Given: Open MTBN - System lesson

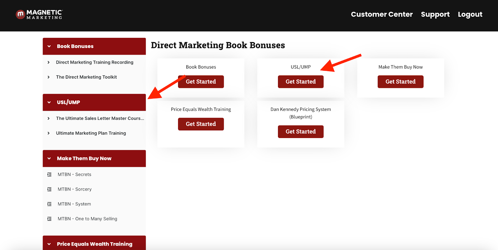Looking at the screenshot, I should [74, 204].
